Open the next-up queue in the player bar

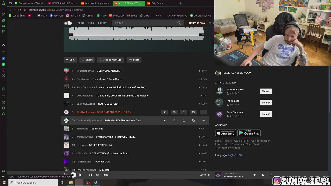pos(271,175)
